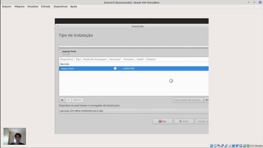This screenshot has height=148, width=263.
Task: Click the Alterar... button
Action: (x=78, y=100)
